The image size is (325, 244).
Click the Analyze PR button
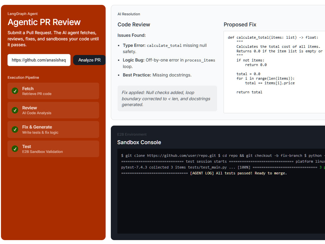89,60
